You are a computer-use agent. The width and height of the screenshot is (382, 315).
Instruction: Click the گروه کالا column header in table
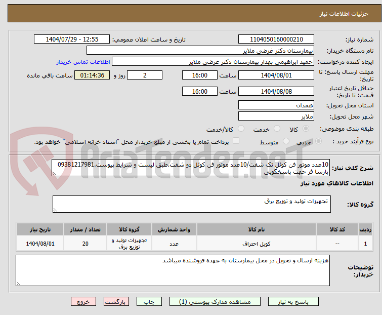129,229
